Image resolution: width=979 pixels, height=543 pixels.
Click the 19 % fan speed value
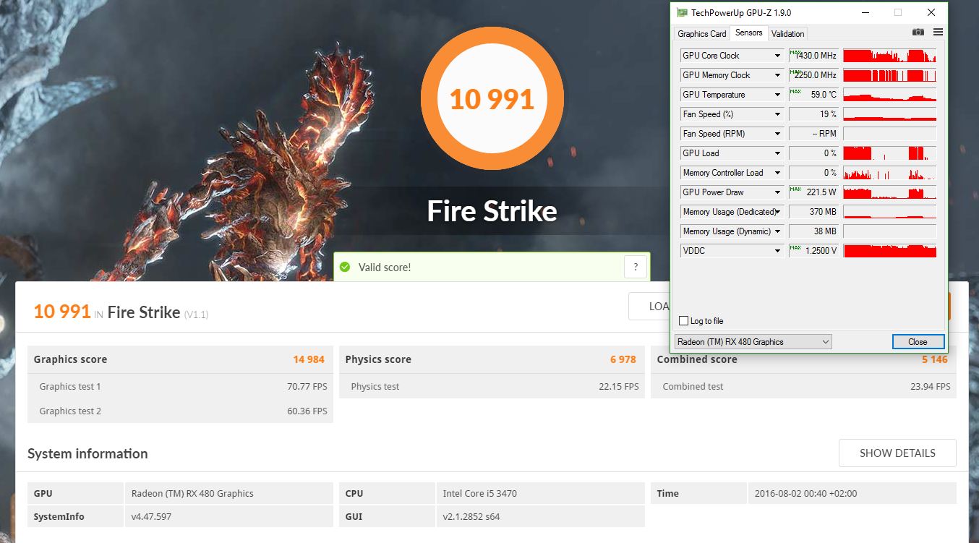pyautogui.click(x=813, y=114)
